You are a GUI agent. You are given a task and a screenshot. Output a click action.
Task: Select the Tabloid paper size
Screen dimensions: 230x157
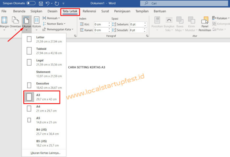pos(44,51)
